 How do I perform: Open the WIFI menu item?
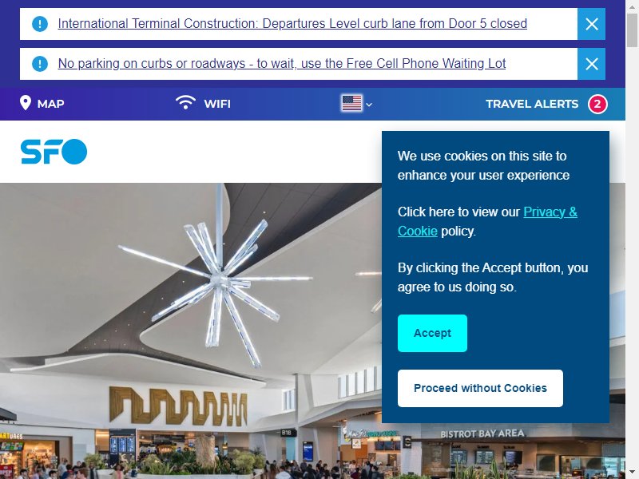pos(203,103)
